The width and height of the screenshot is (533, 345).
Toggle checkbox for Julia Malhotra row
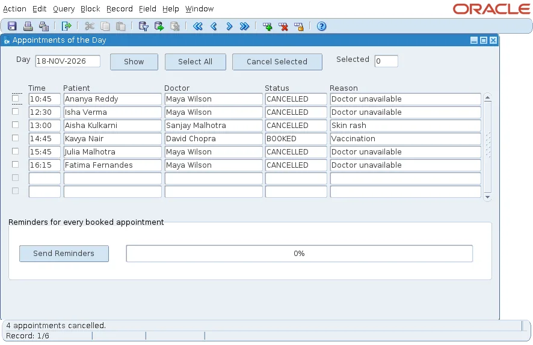[x=15, y=151]
